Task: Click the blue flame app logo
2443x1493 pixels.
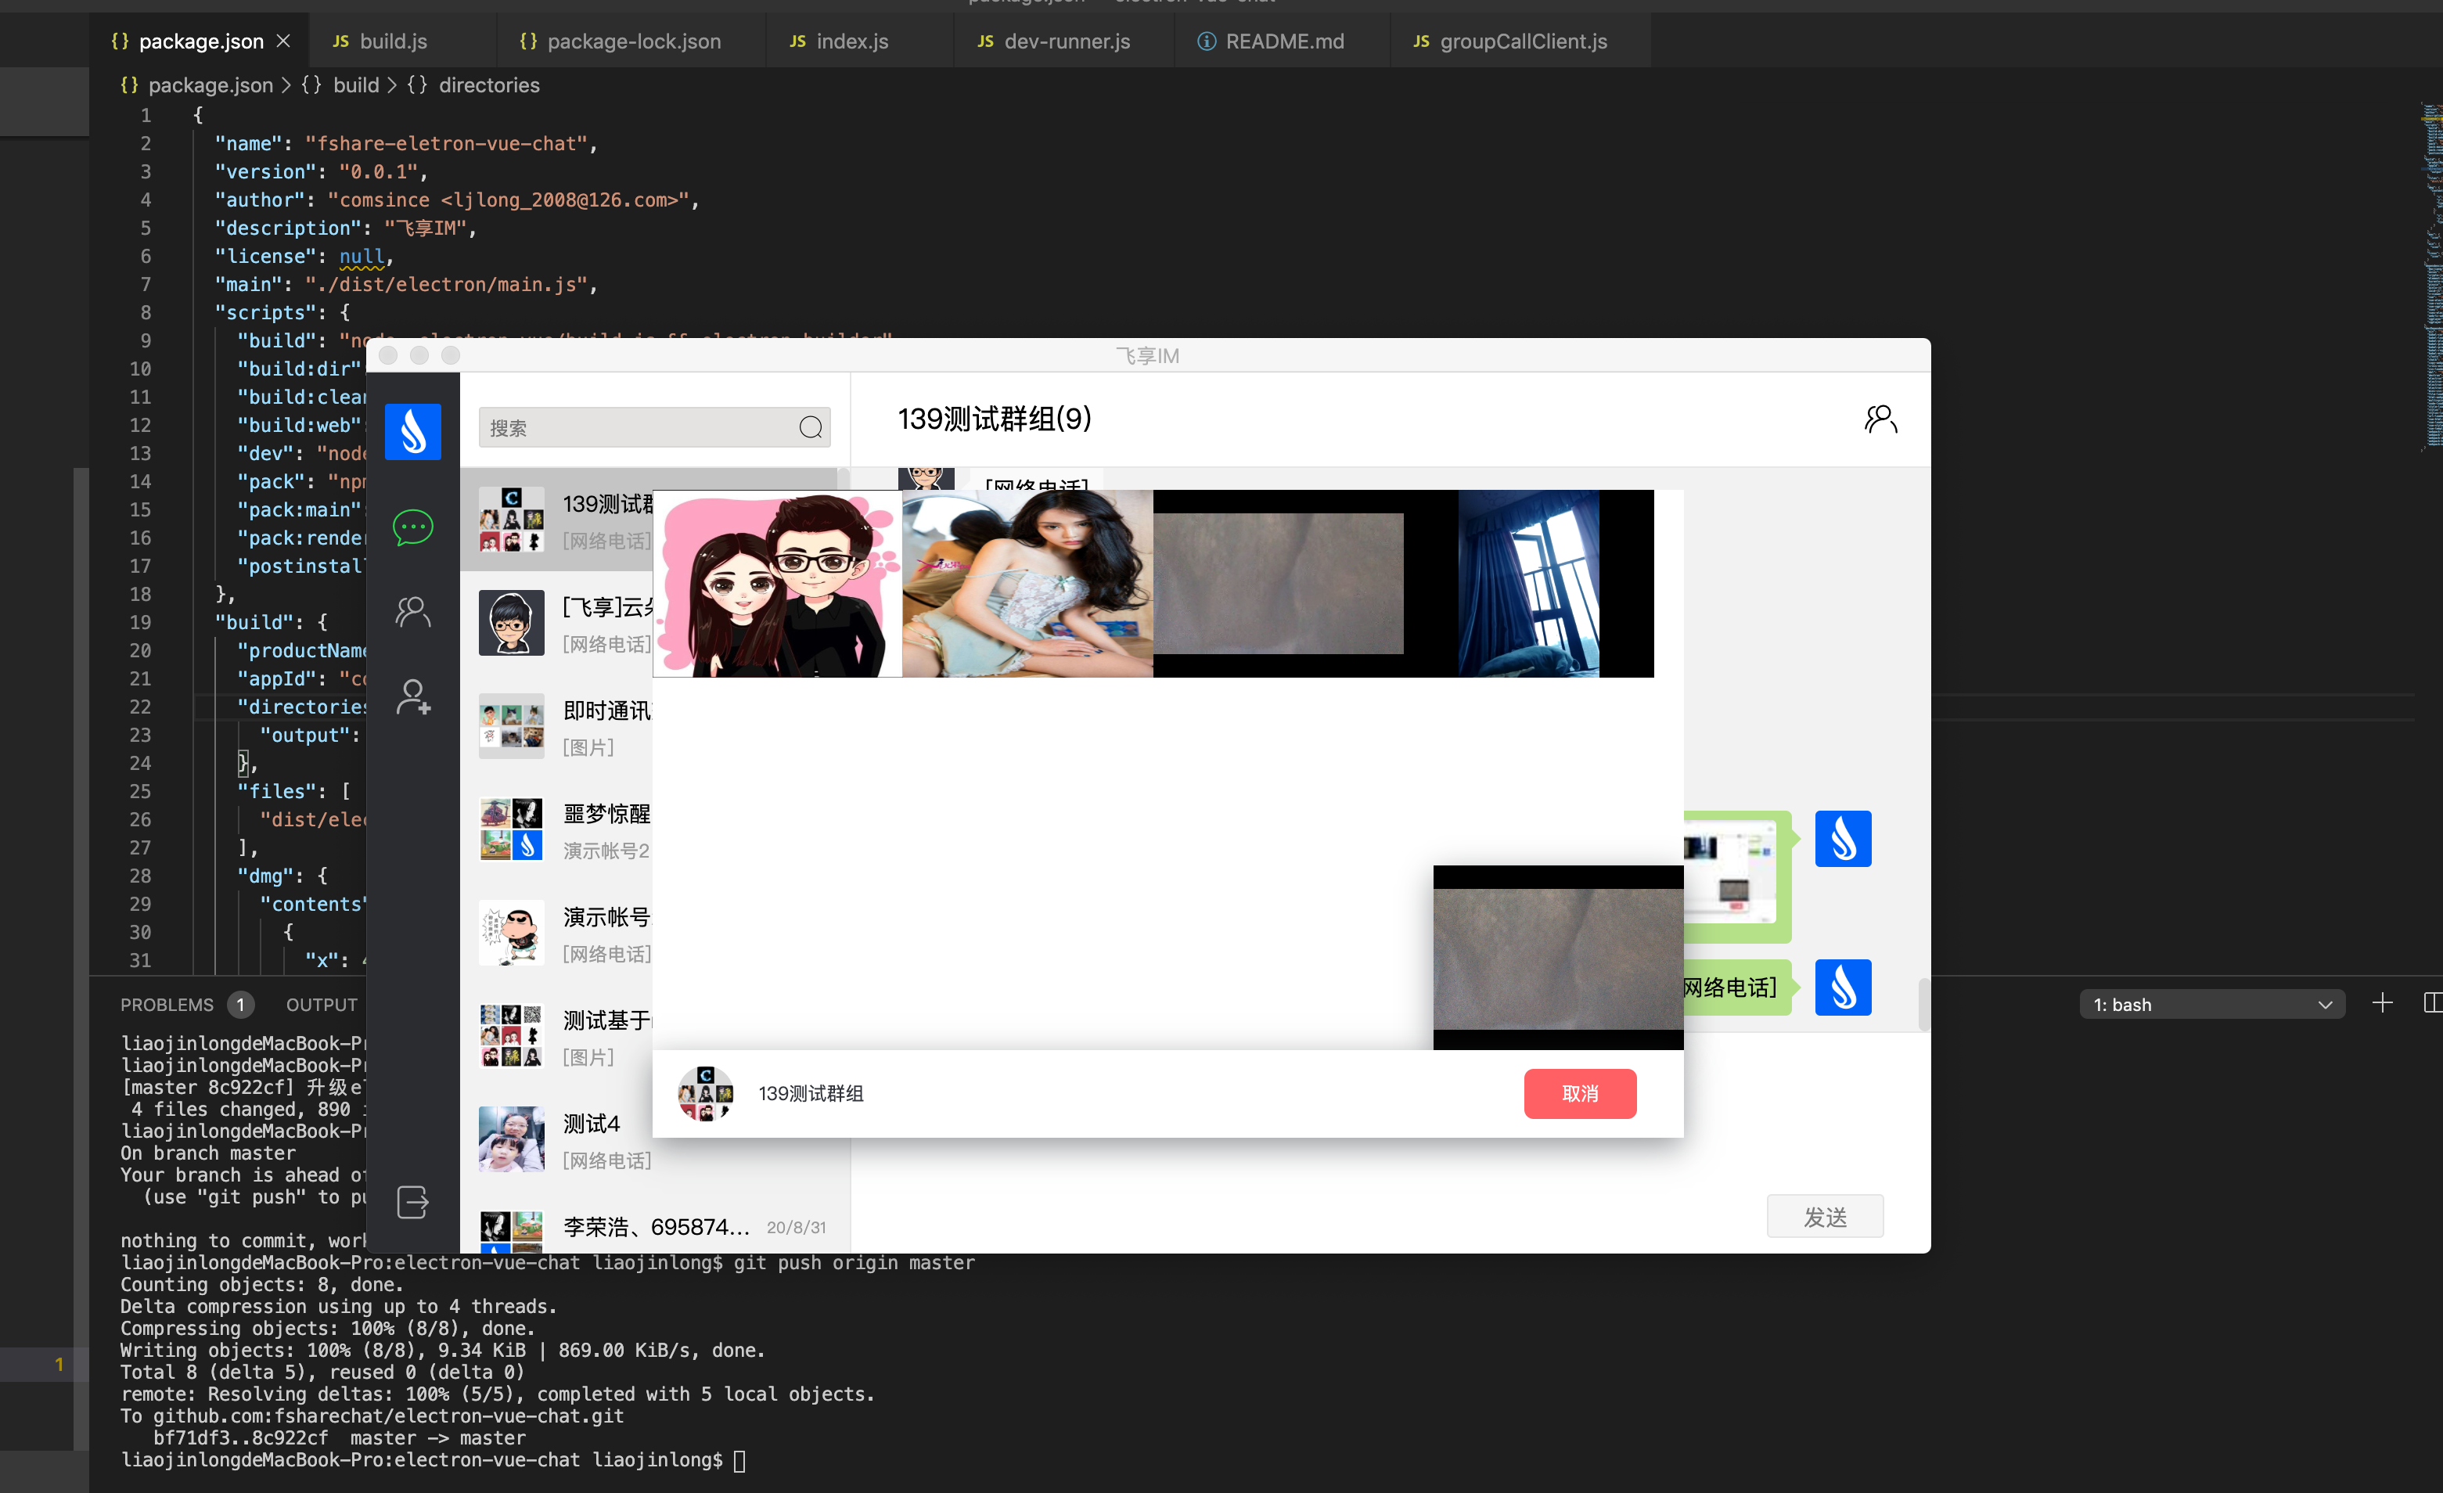Action: point(412,431)
